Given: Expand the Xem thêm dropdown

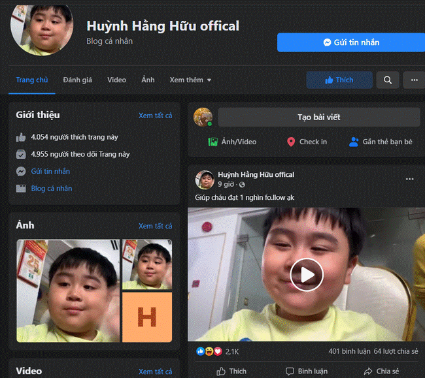Looking at the screenshot, I should (190, 80).
